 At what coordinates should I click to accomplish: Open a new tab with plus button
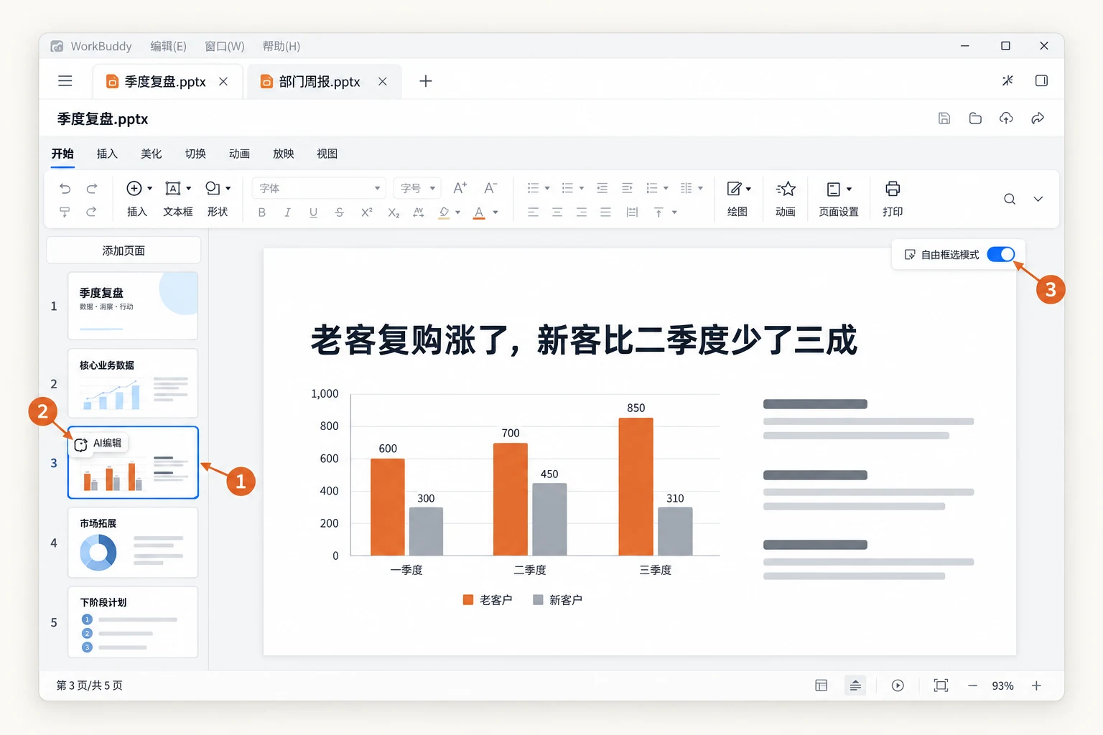[426, 81]
